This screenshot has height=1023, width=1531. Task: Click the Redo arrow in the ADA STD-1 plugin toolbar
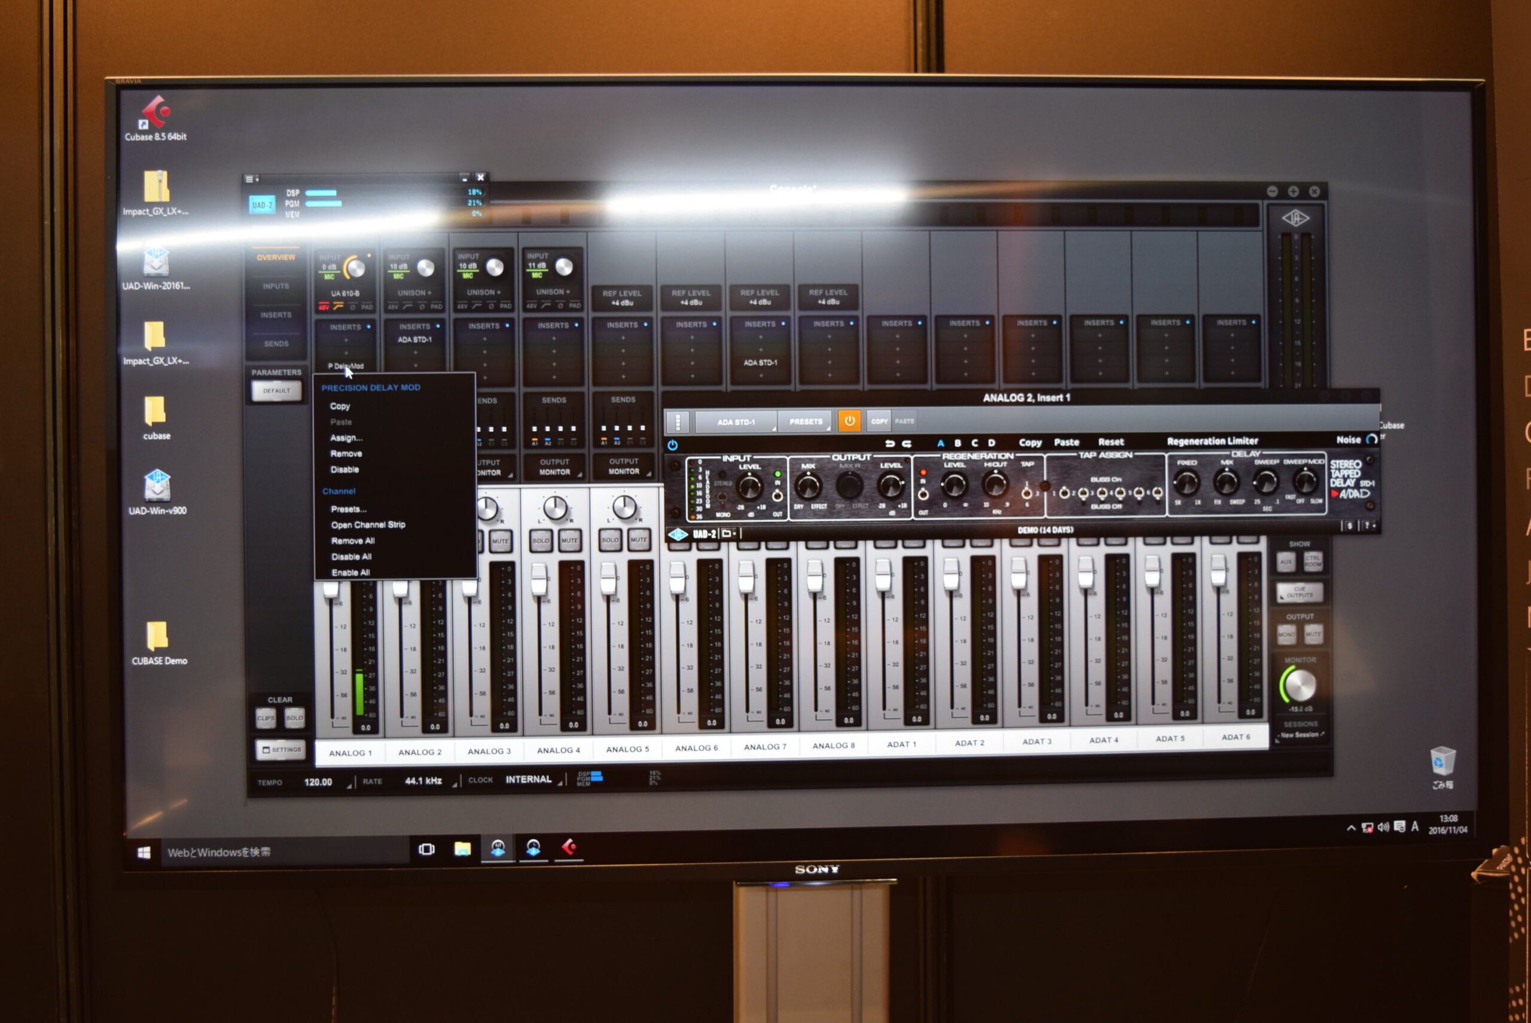click(907, 444)
